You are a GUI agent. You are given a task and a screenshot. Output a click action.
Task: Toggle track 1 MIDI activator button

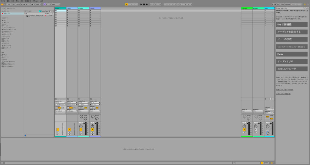58,129
